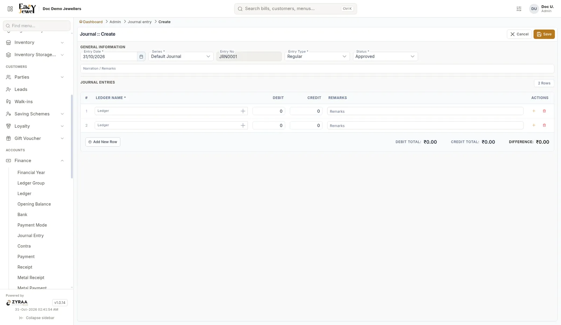Click the Cancel button

pos(519,34)
